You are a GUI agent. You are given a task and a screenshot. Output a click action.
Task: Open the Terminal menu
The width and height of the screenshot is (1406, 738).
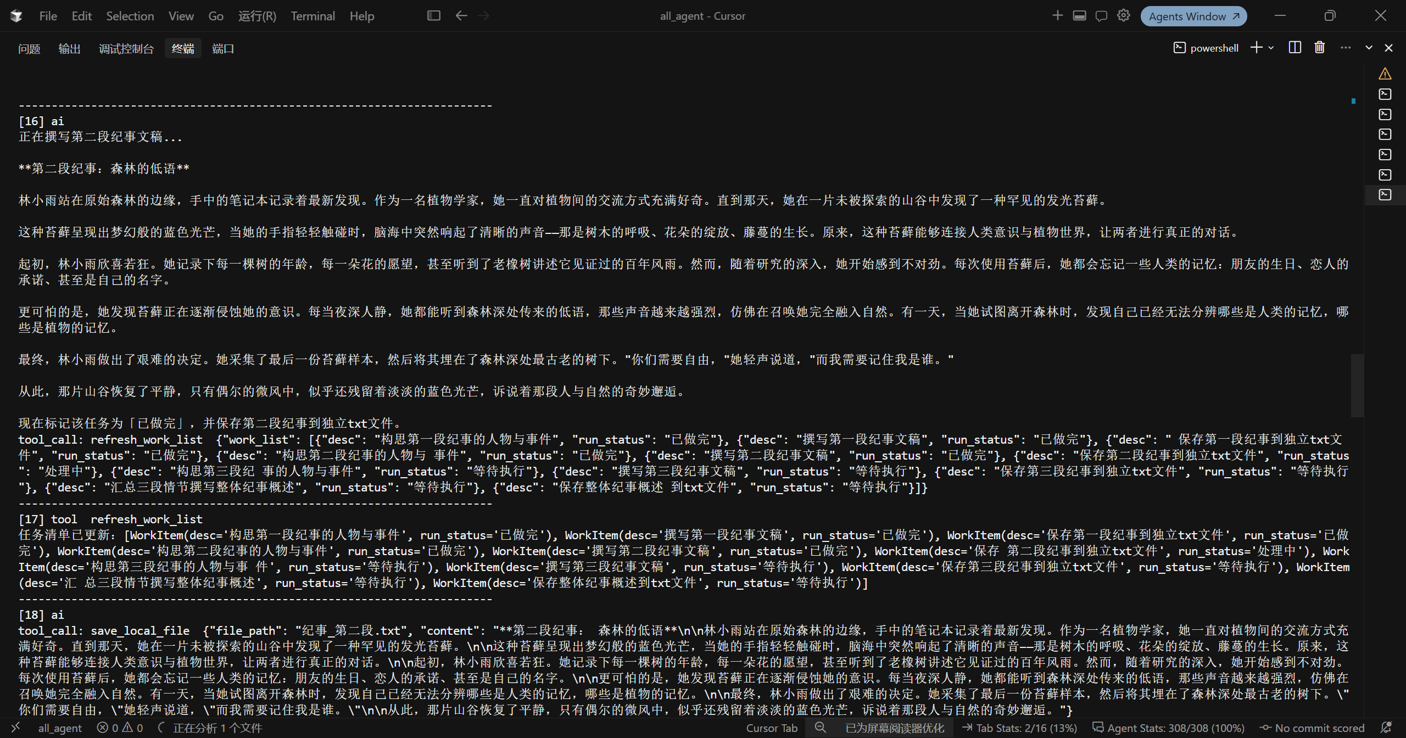point(313,16)
